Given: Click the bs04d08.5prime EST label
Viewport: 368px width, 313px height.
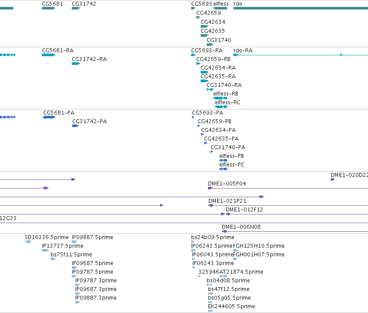Looking at the screenshot, I should [x=228, y=281].
